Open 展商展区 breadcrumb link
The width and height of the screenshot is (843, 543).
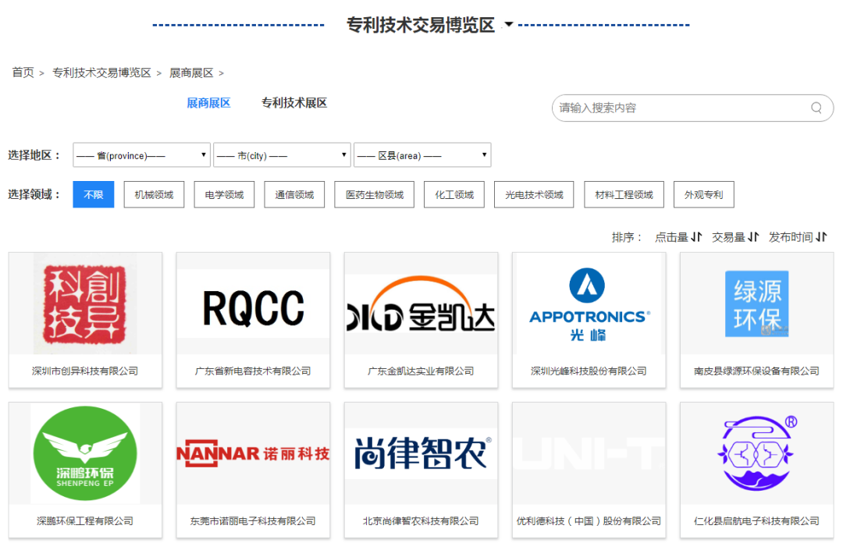point(191,73)
